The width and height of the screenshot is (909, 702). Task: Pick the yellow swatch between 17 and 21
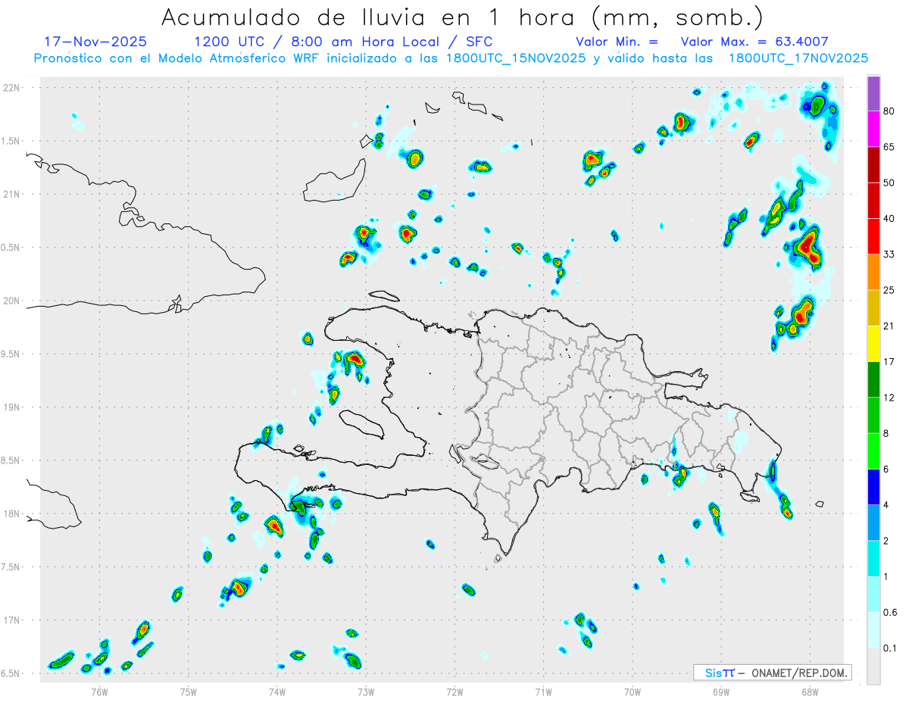coord(873,343)
